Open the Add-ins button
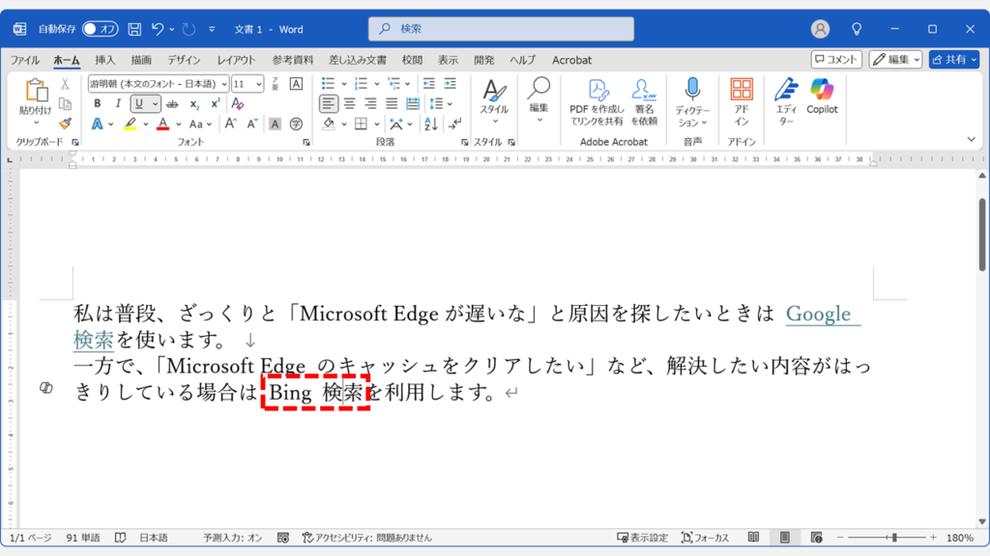This screenshot has height=556, width=990. click(742, 102)
